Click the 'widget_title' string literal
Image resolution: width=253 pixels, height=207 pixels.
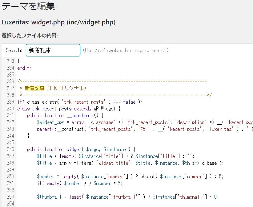tap(113, 163)
